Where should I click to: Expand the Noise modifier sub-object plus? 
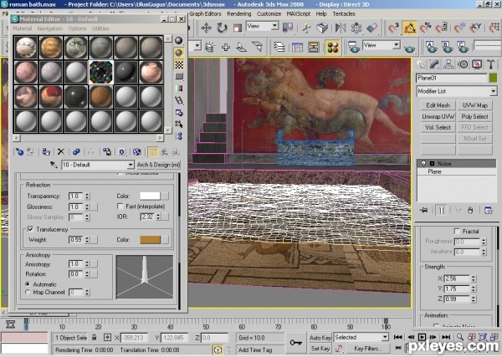432,164
